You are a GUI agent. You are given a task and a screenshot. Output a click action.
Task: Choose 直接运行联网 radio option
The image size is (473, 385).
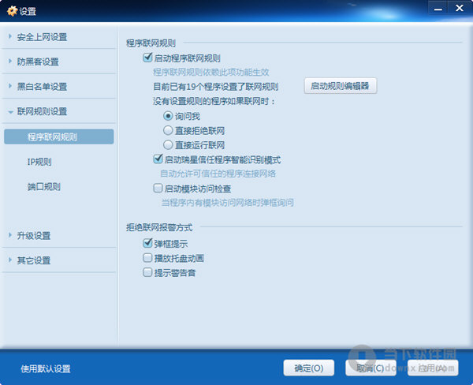(168, 145)
